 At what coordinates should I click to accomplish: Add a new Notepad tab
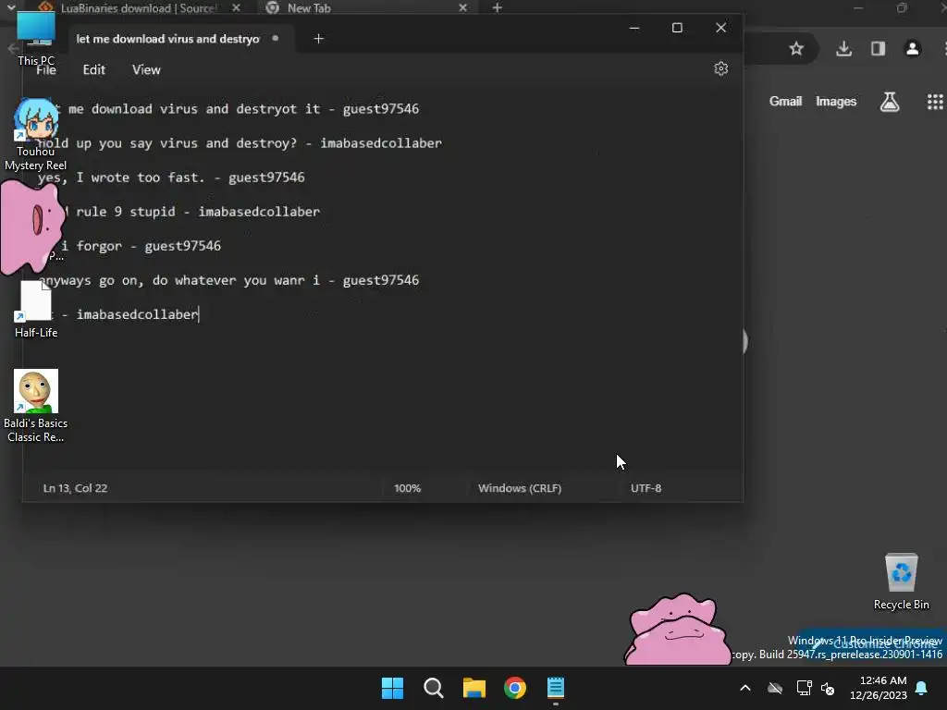pyautogui.click(x=319, y=39)
